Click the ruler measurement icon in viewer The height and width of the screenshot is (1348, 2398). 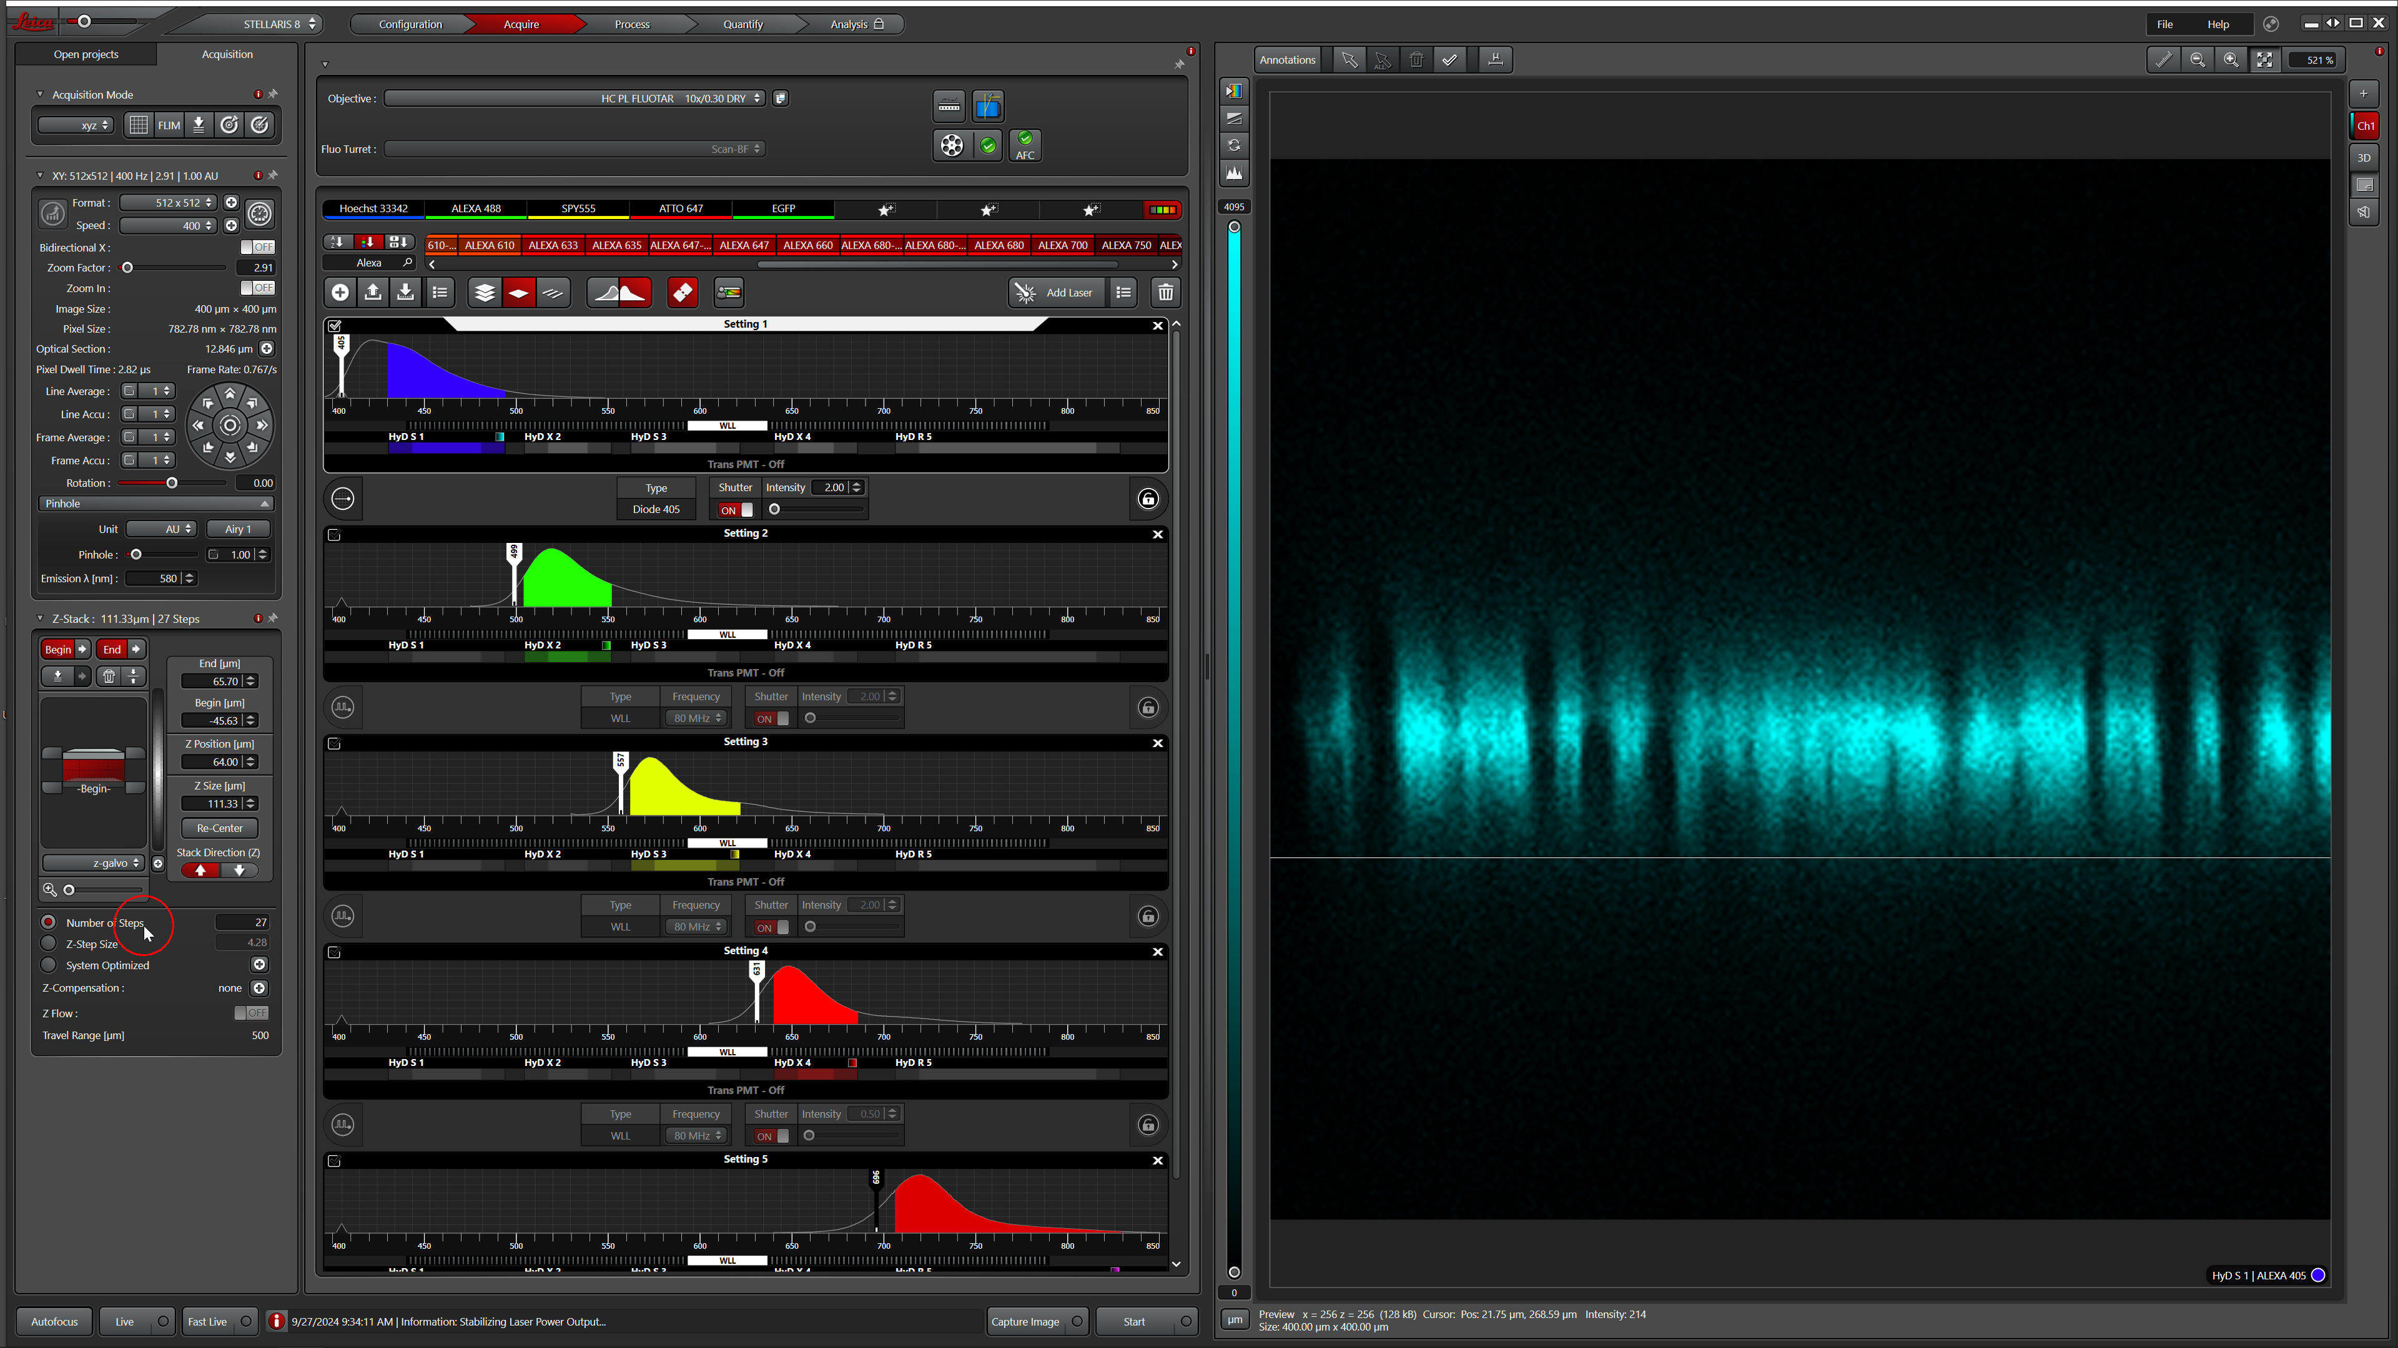2163,59
